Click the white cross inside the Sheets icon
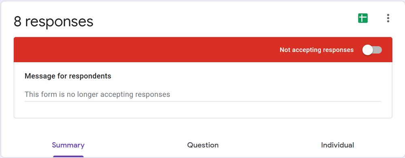The height and width of the screenshot is (158, 405). 362,18
